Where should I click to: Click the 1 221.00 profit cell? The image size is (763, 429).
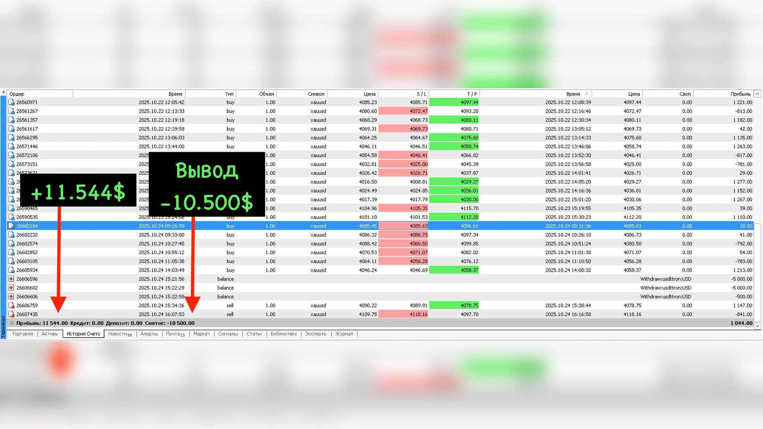742,102
